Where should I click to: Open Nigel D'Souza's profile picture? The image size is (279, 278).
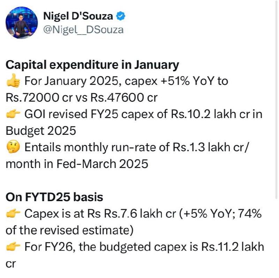22,23
